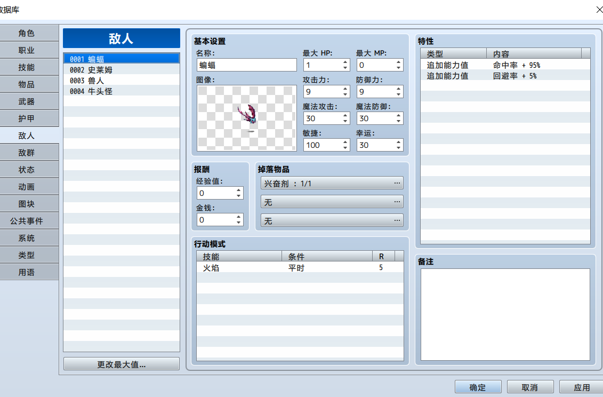603x397 pixels.
Task: Open the second drop item 无 selector
Action: point(332,202)
